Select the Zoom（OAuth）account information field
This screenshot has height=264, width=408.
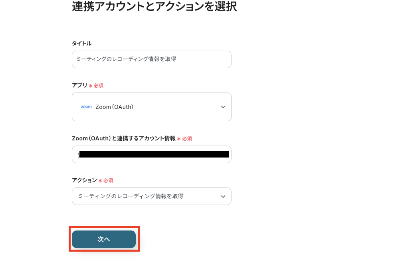(152, 154)
